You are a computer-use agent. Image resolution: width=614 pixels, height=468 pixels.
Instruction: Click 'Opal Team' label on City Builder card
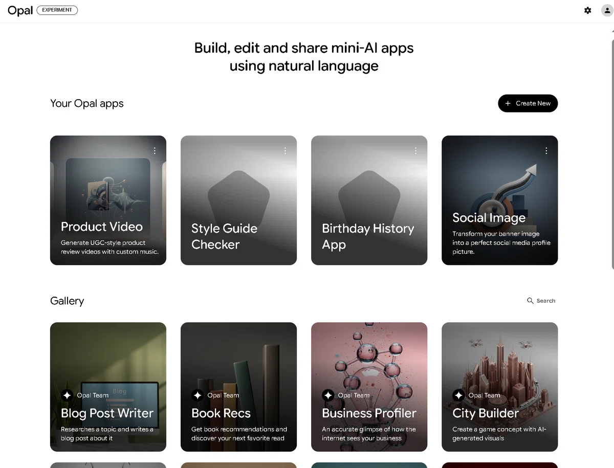(x=484, y=395)
